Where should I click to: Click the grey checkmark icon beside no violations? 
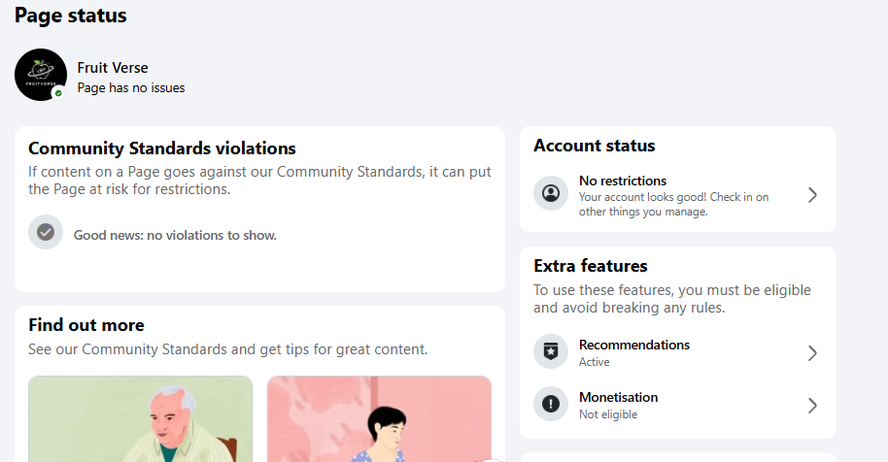coord(46,232)
